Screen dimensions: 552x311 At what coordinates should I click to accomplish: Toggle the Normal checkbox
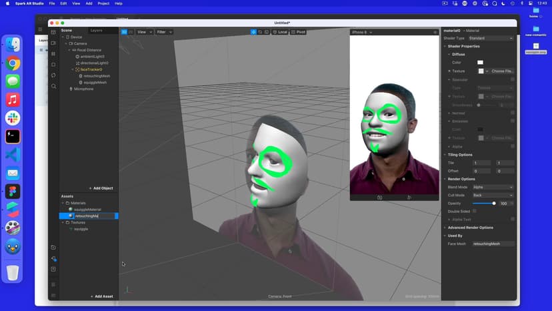(x=513, y=113)
